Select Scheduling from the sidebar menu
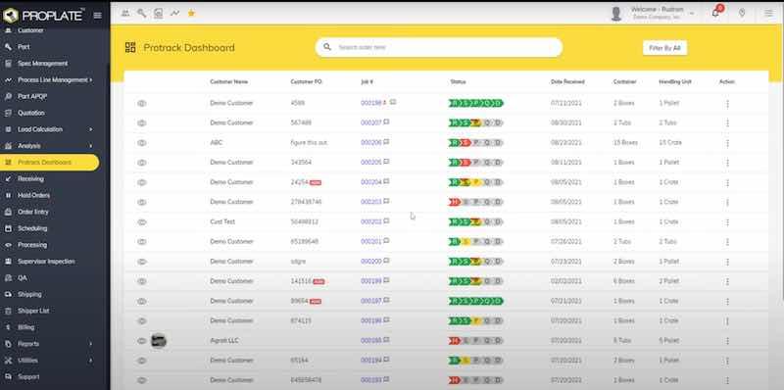Screen dimensions: 784x390 point(32,228)
